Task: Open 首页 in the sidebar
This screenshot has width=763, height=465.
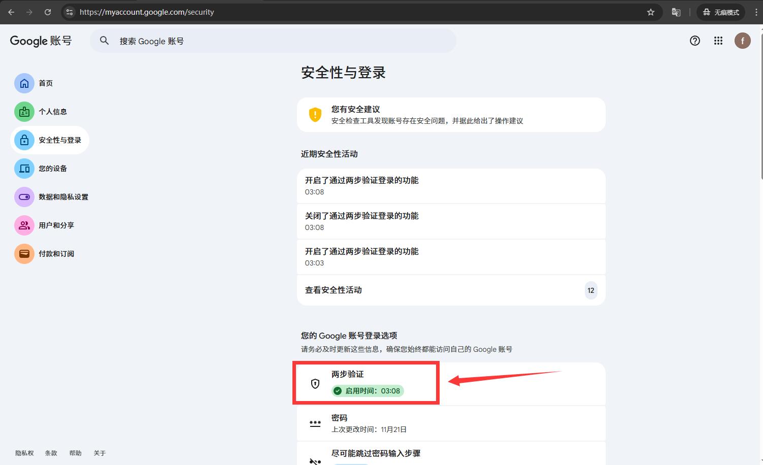Action: [x=34, y=83]
